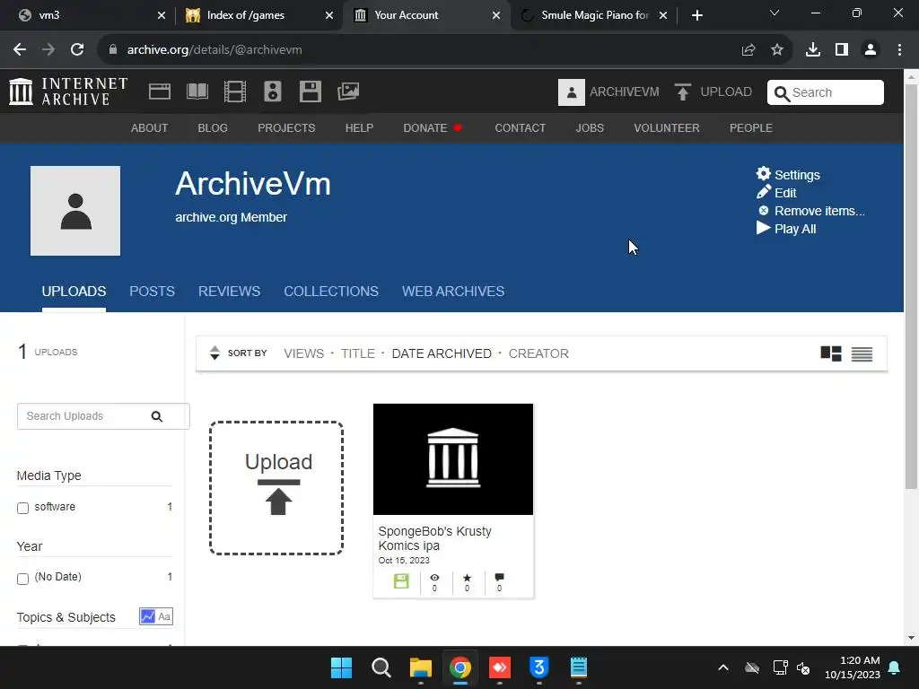Show topics as chart view icon
This screenshot has height=689, width=919.
tap(148, 616)
